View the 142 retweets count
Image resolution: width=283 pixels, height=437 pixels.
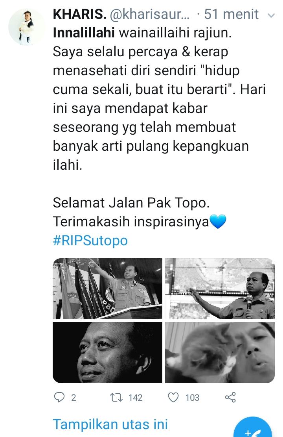pos(136,397)
